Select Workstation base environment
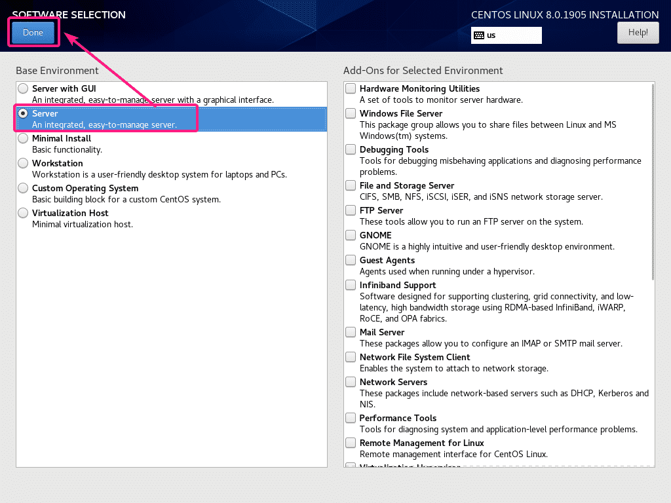This screenshot has width=671, height=503. click(24, 163)
